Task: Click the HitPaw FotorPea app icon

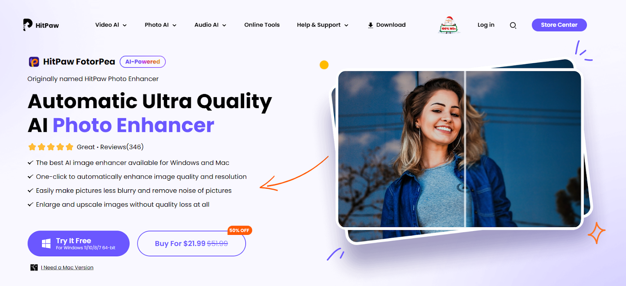Action: coord(34,62)
